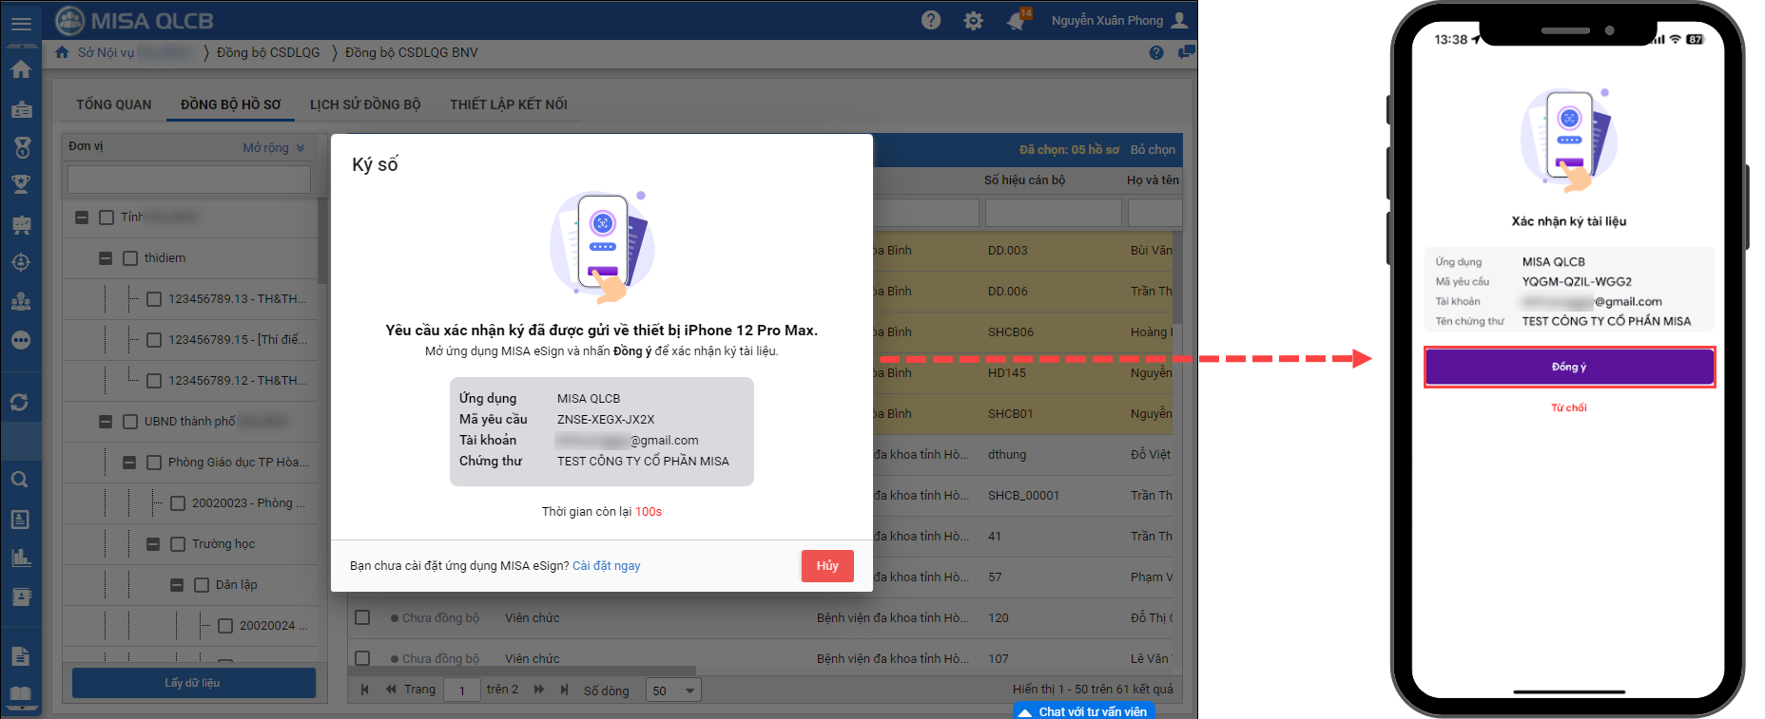Viewport: 1765px width, 719px height.
Task: Click the table's horizontal scrollbar thumb
Action: [x=522, y=671]
